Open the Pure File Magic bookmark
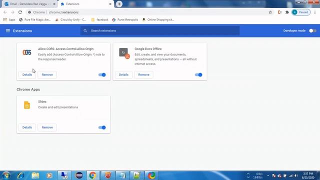Image resolution: width=320 pixels, height=180 pixels. click(x=34, y=19)
